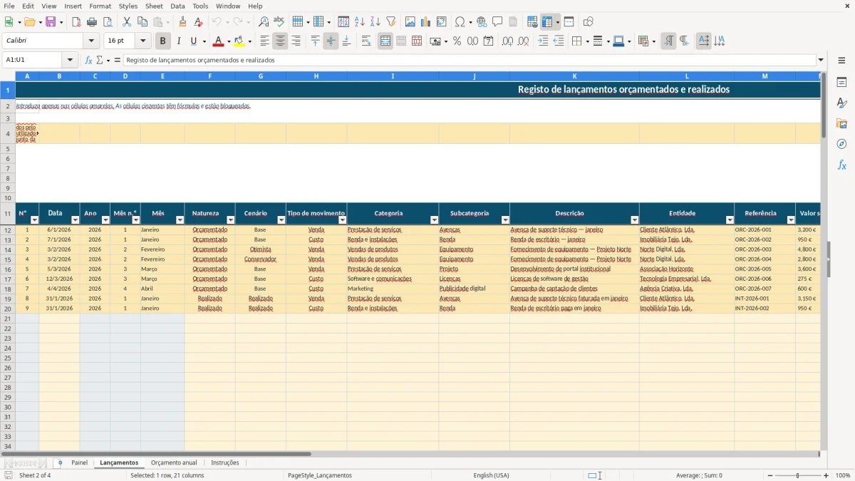This screenshot has width=855, height=481.
Task: Expand the formula bar
Action: pos(821,60)
